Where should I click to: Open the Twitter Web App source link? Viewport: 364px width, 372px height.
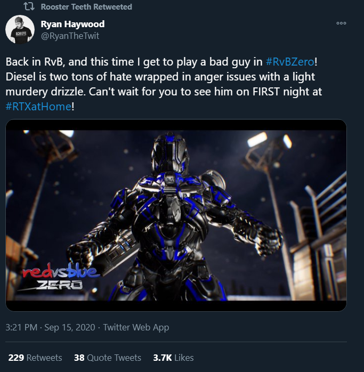(136, 327)
